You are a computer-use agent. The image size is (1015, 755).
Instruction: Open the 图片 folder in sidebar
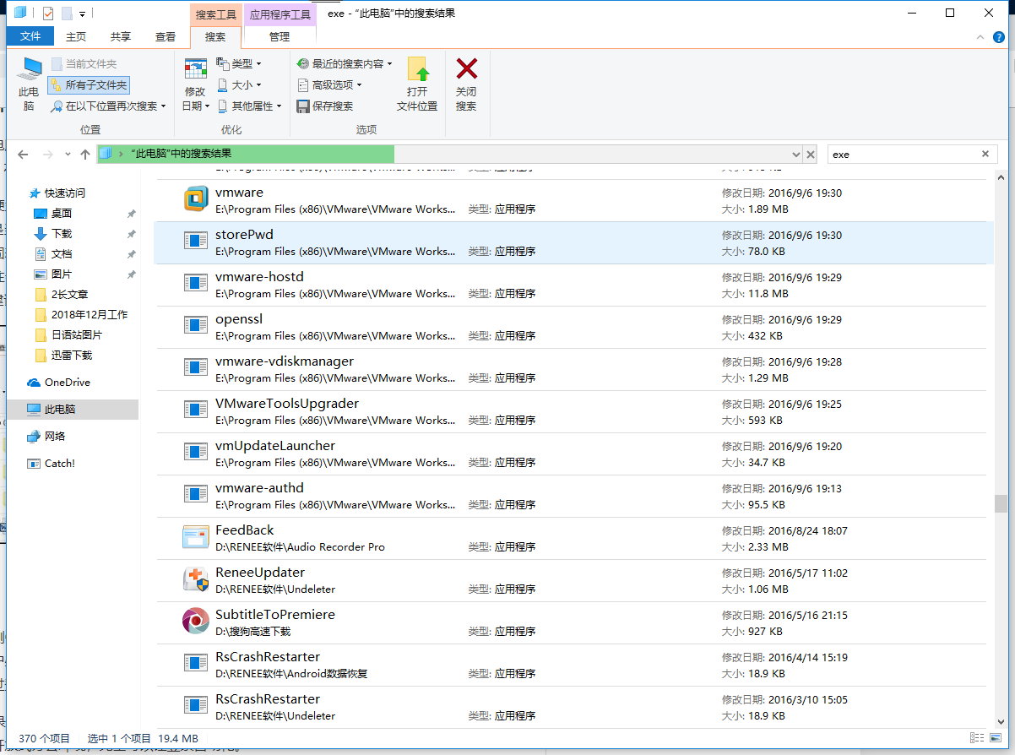[x=62, y=274]
